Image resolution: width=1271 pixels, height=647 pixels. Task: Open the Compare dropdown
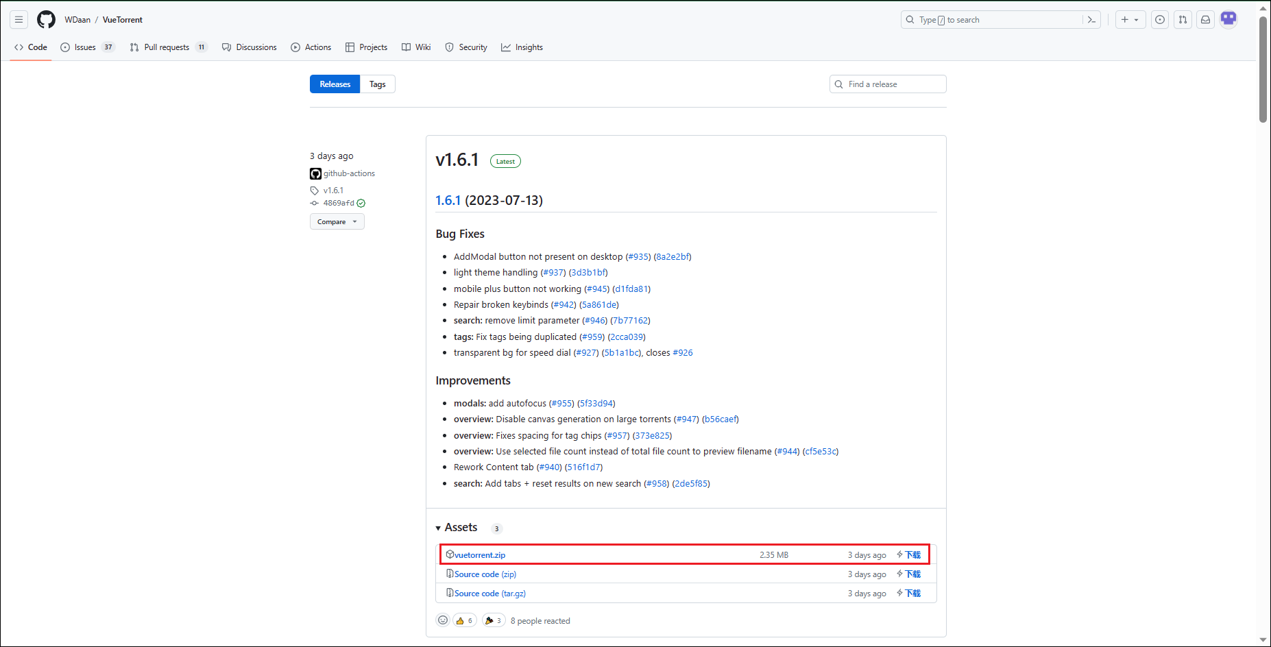337,222
